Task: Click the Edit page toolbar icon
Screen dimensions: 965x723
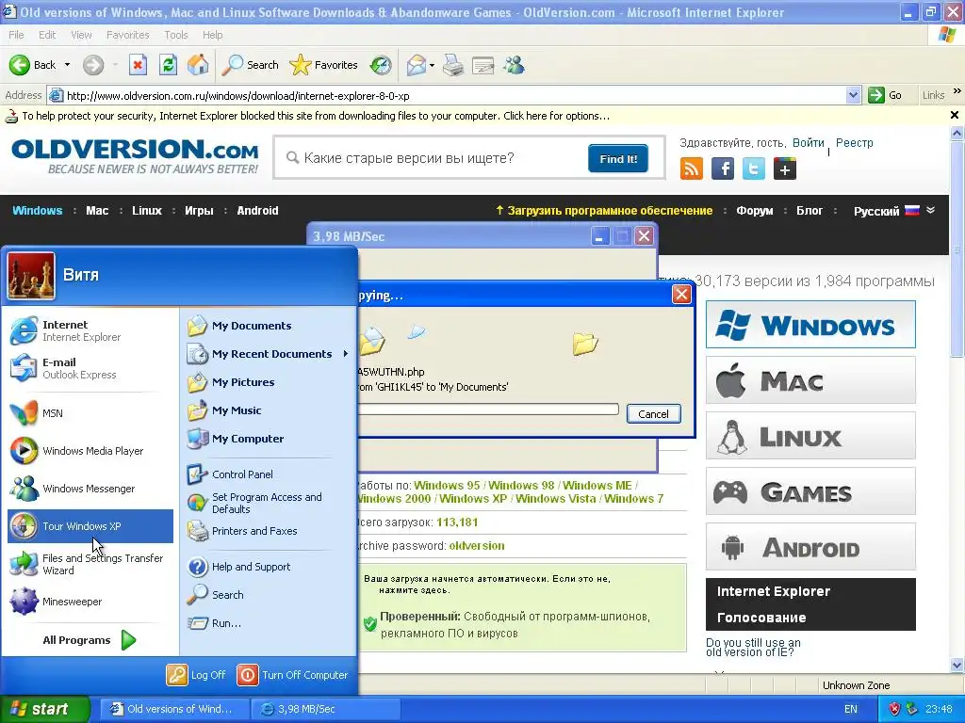Action: point(483,65)
